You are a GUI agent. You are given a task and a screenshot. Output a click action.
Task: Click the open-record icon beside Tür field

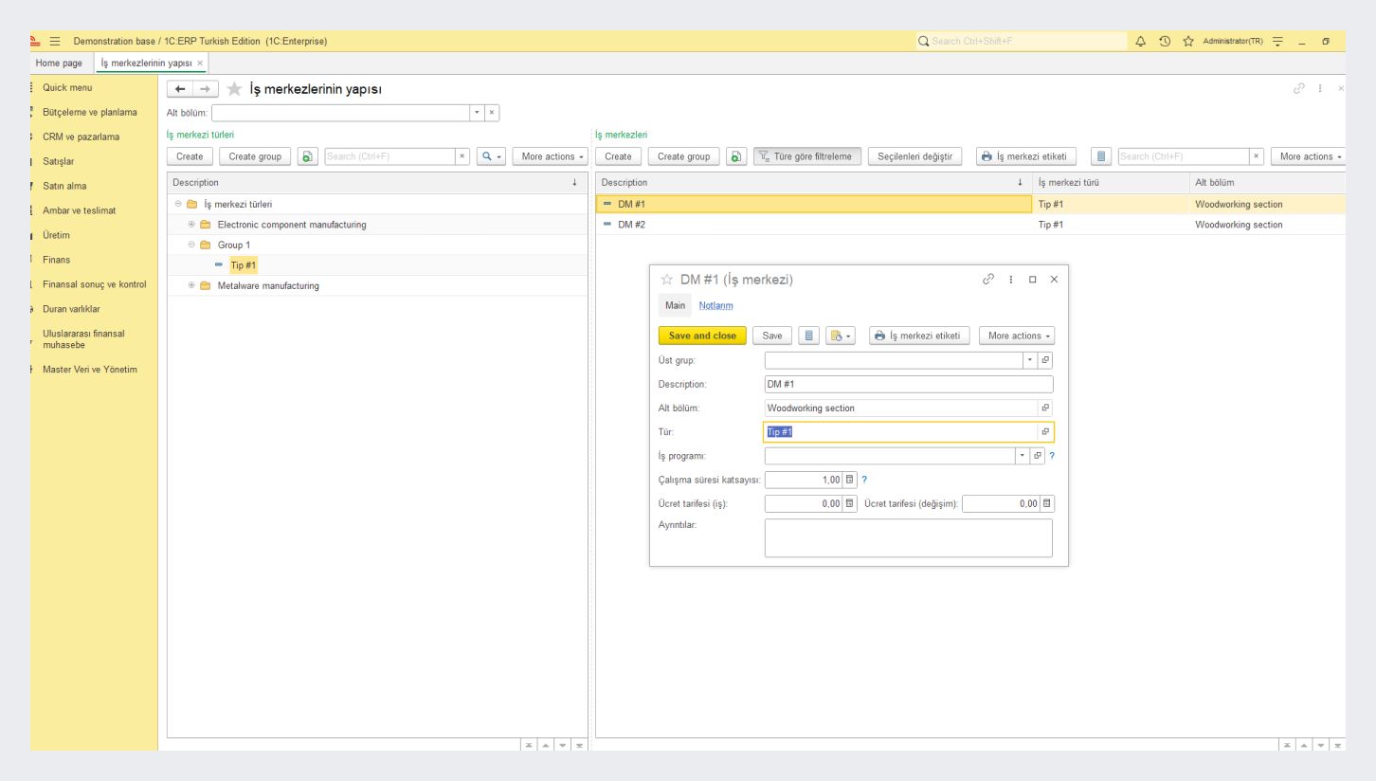(1045, 432)
